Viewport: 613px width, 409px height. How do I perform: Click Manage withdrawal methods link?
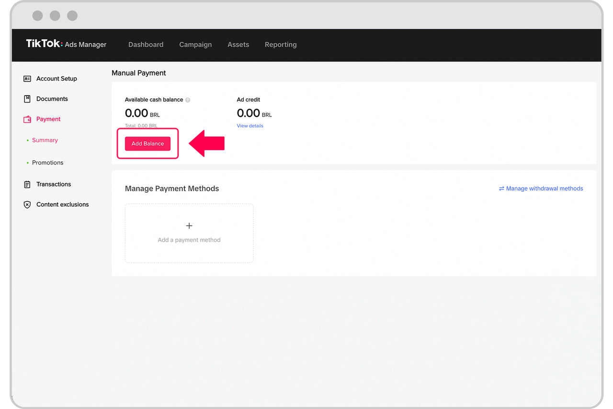click(x=545, y=189)
